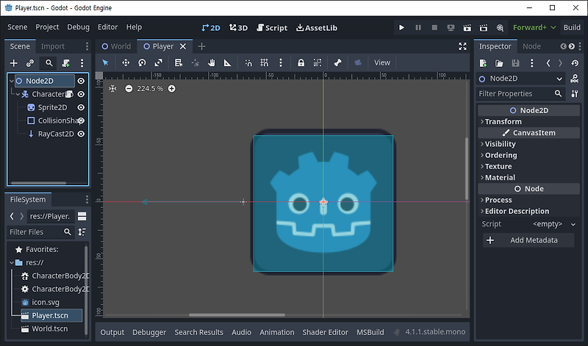Open Scene dock extra options menu

point(82,63)
